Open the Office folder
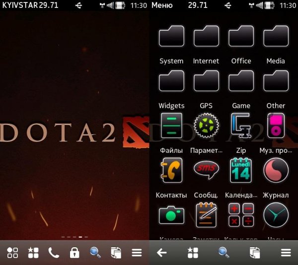Screen dimensions: 298x265 click(x=241, y=36)
